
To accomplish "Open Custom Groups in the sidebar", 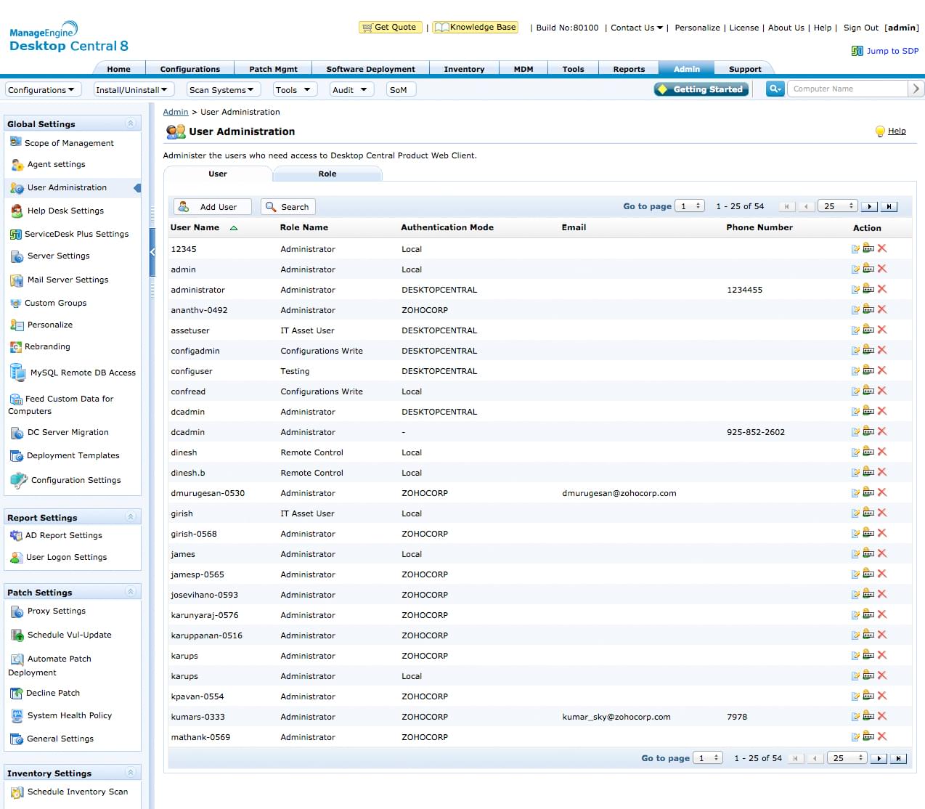I will point(55,303).
